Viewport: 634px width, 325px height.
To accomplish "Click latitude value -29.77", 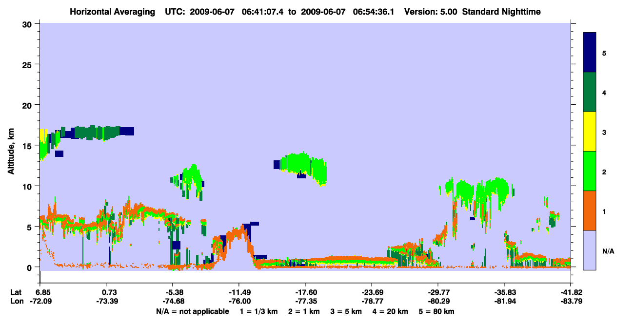I will click(438, 292).
